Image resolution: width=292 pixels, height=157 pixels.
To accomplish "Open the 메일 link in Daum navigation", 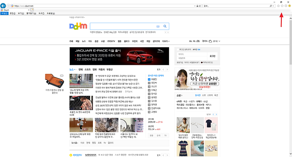I will (77, 41).
